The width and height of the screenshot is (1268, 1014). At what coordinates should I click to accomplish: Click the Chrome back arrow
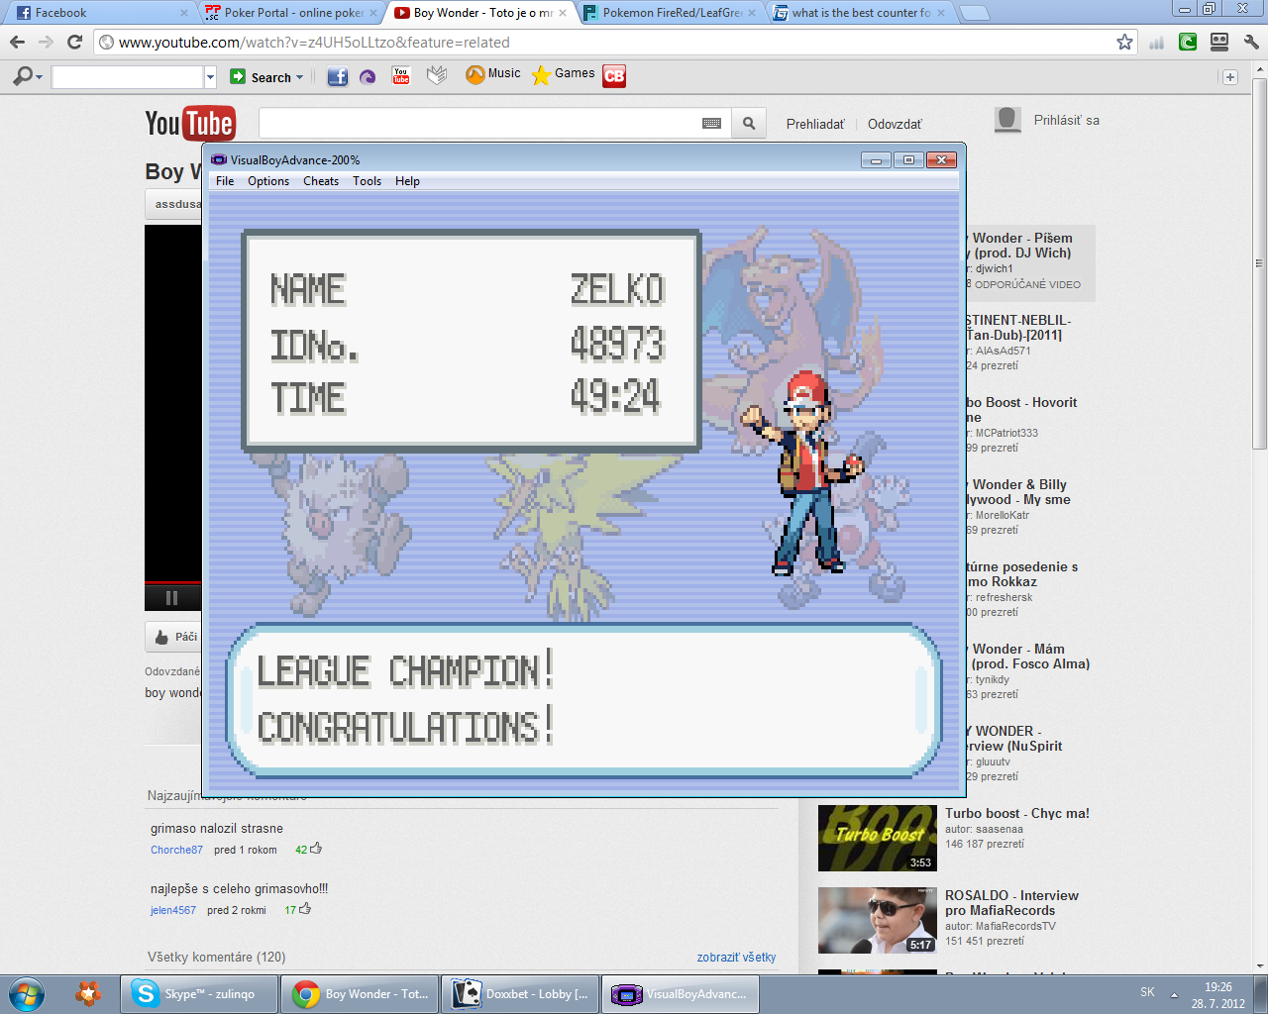17,42
